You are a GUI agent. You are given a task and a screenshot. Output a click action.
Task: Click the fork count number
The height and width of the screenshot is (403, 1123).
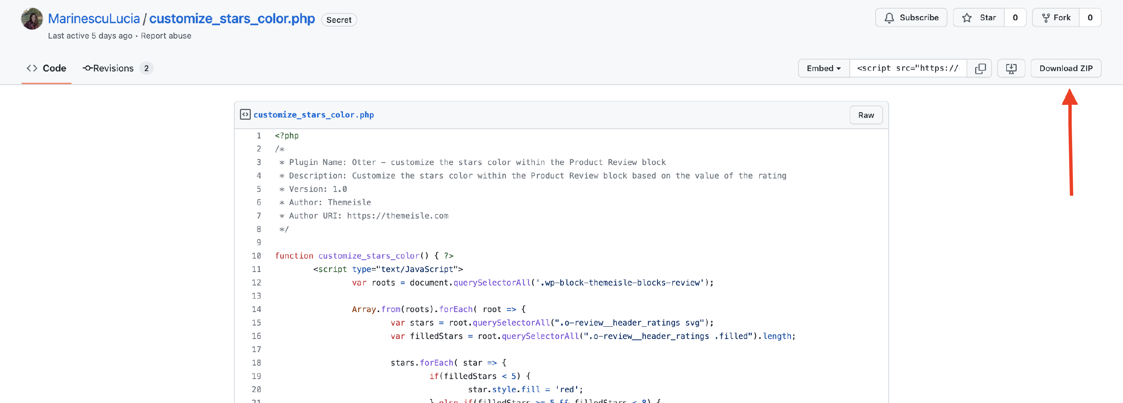point(1089,18)
